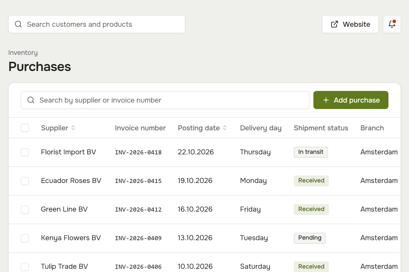Click the magnifier icon in the customer search
This screenshot has width=409, height=272.
18,24
